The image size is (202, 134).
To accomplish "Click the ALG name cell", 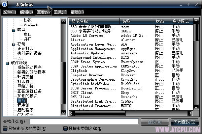I will pyautogui.click(x=124, y=44).
